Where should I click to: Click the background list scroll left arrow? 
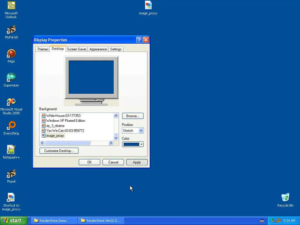pos(42,143)
